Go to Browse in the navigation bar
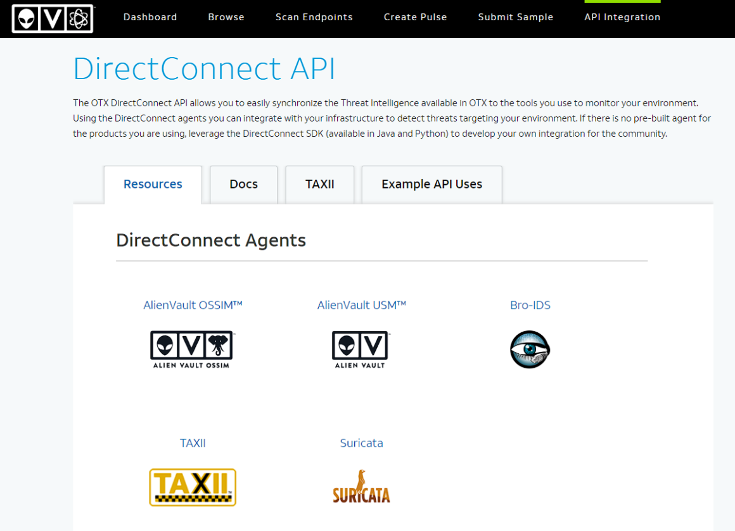 pyautogui.click(x=226, y=17)
